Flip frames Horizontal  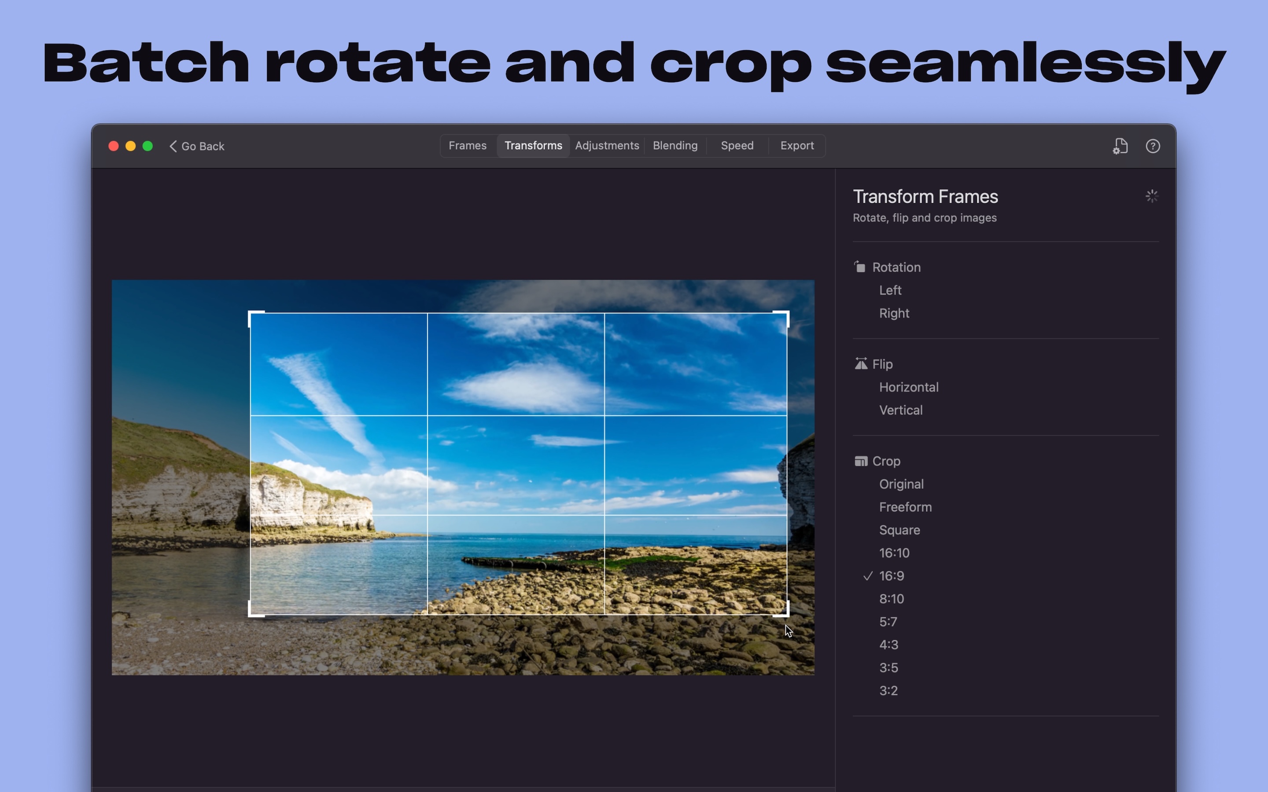(909, 387)
